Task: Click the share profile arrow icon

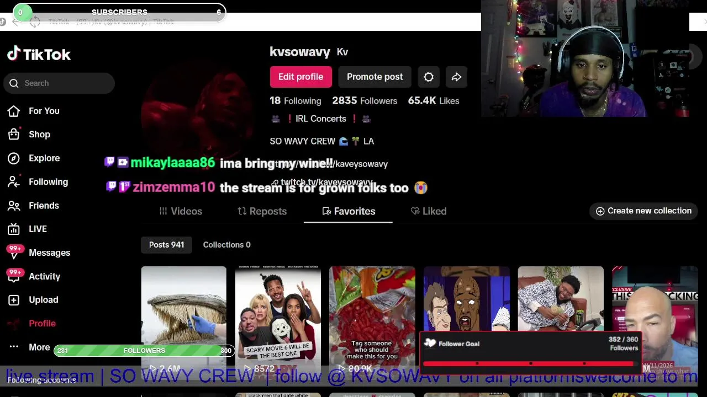Action: (x=456, y=77)
